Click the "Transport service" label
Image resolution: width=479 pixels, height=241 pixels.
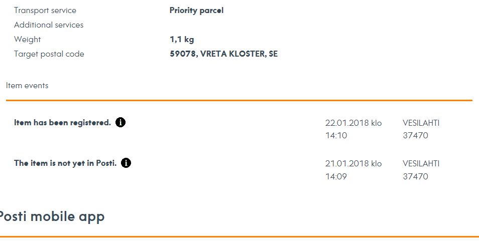coord(45,11)
